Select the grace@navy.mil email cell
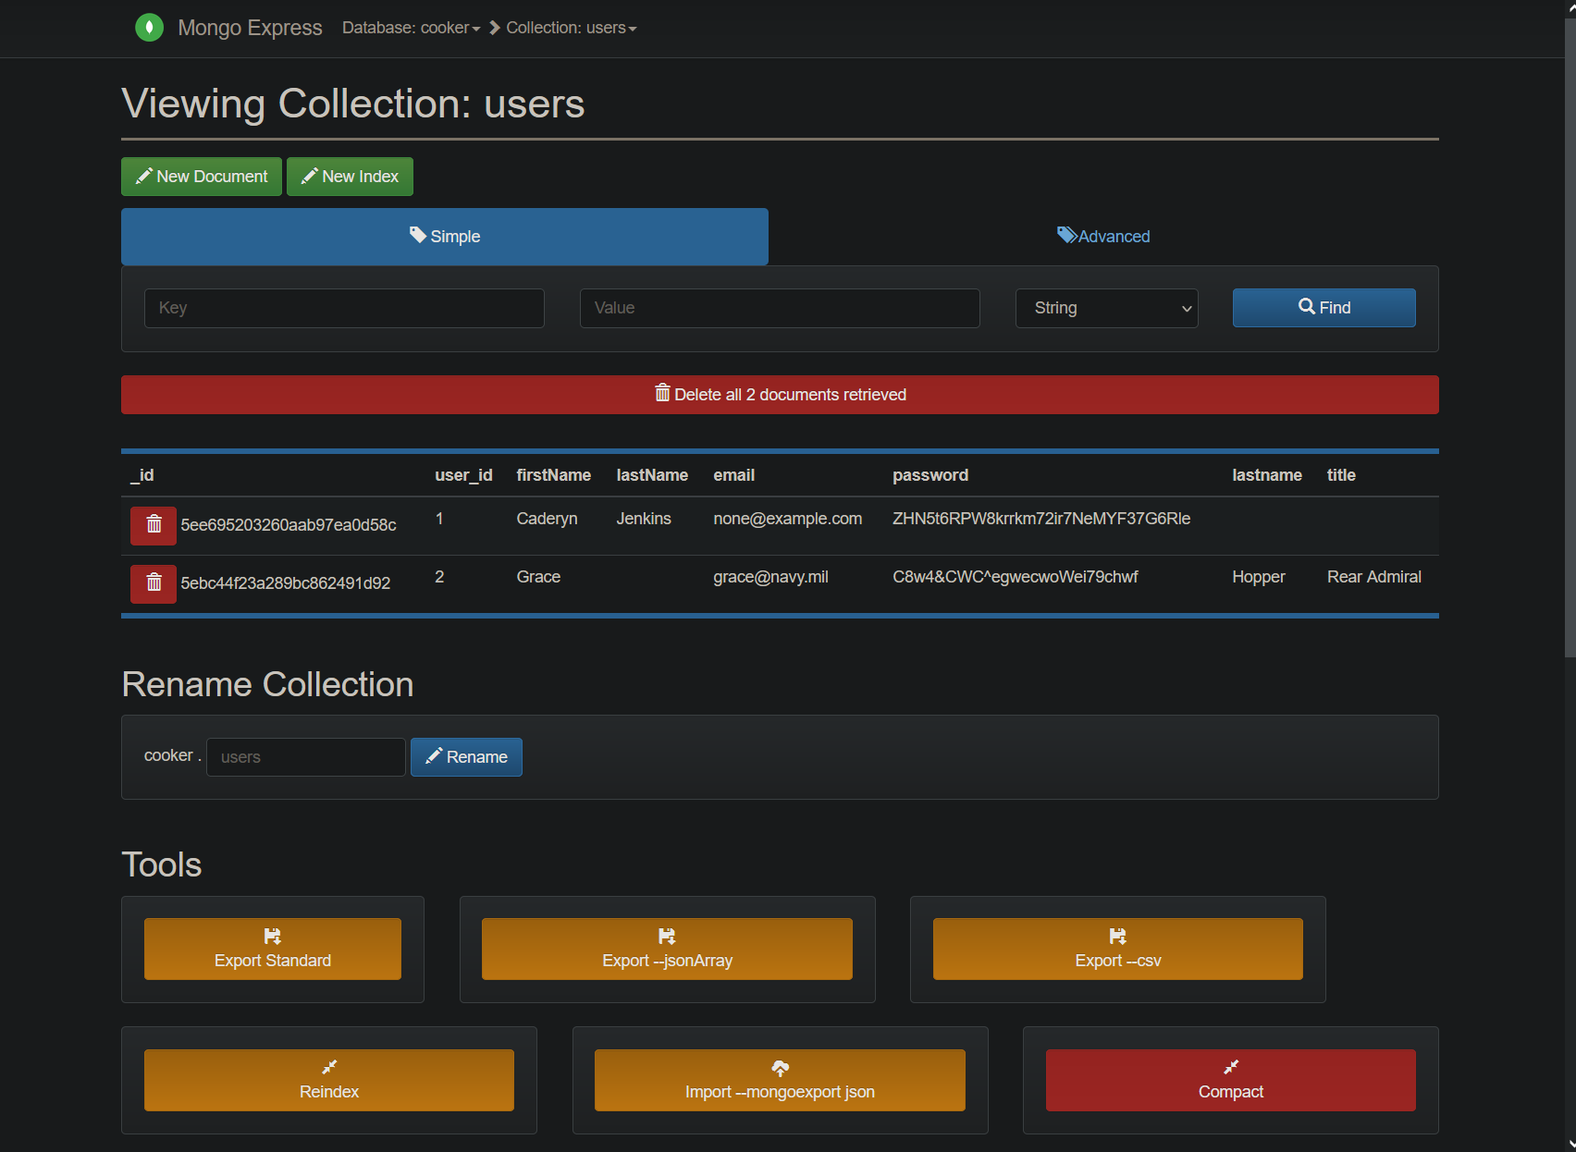1576x1152 pixels. click(770, 577)
